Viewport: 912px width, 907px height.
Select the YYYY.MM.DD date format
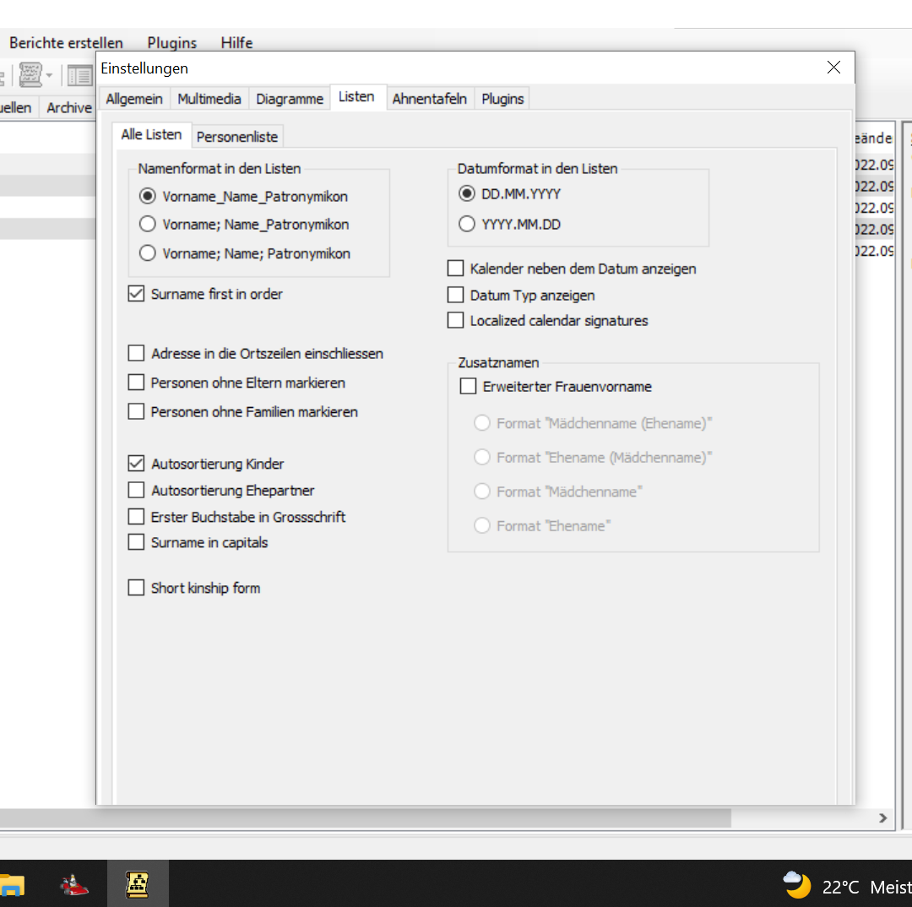[x=466, y=224]
